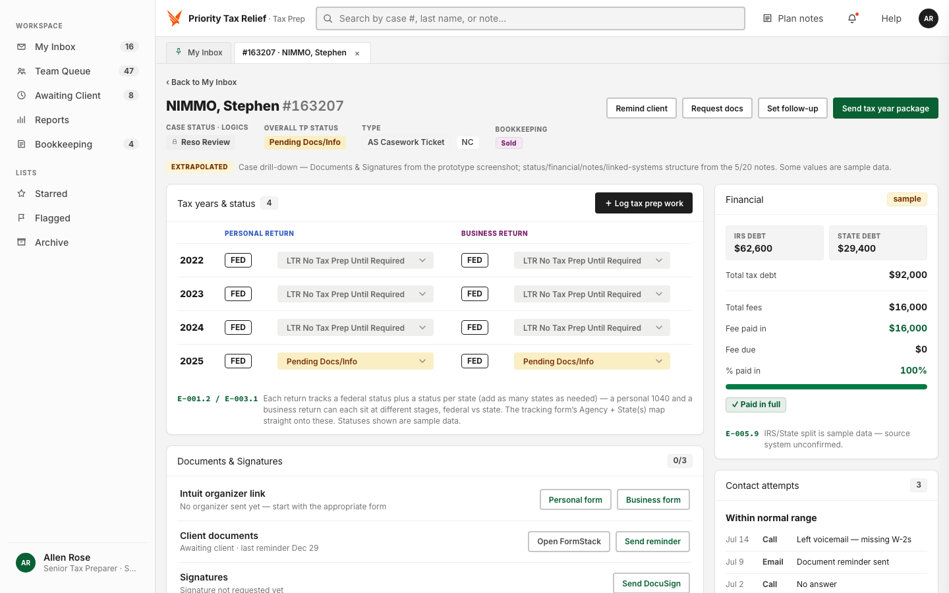The height and width of the screenshot is (593, 949).
Task: Click Set follow-up button
Action: point(792,108)
